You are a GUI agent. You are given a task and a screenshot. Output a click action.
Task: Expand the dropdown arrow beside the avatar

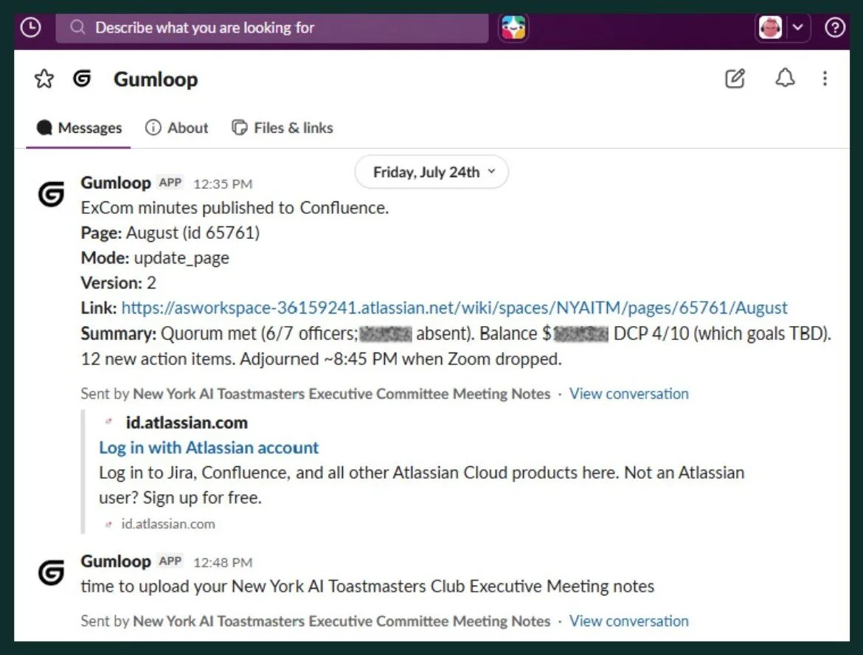pos(797,27)
